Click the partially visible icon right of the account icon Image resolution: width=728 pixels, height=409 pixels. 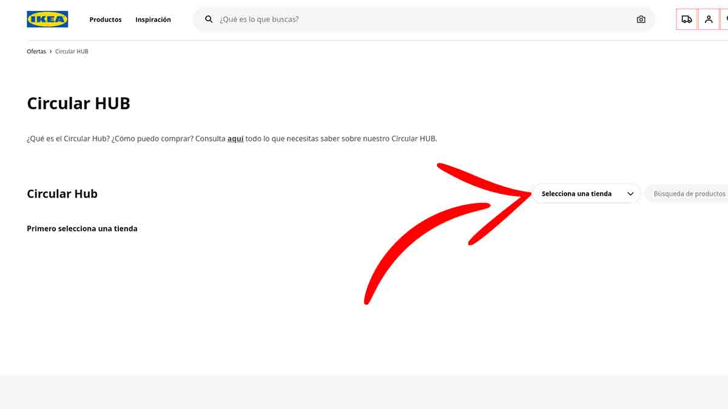point(724,19)
